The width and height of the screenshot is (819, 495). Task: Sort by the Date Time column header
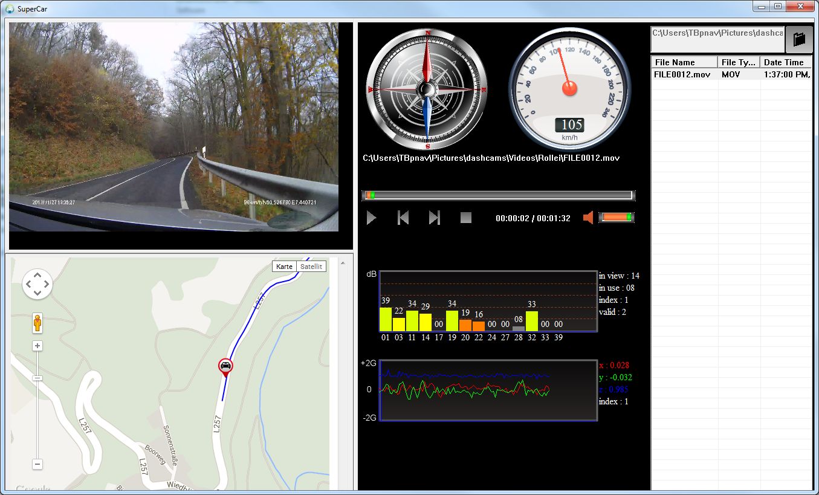(x=785, y=62)
